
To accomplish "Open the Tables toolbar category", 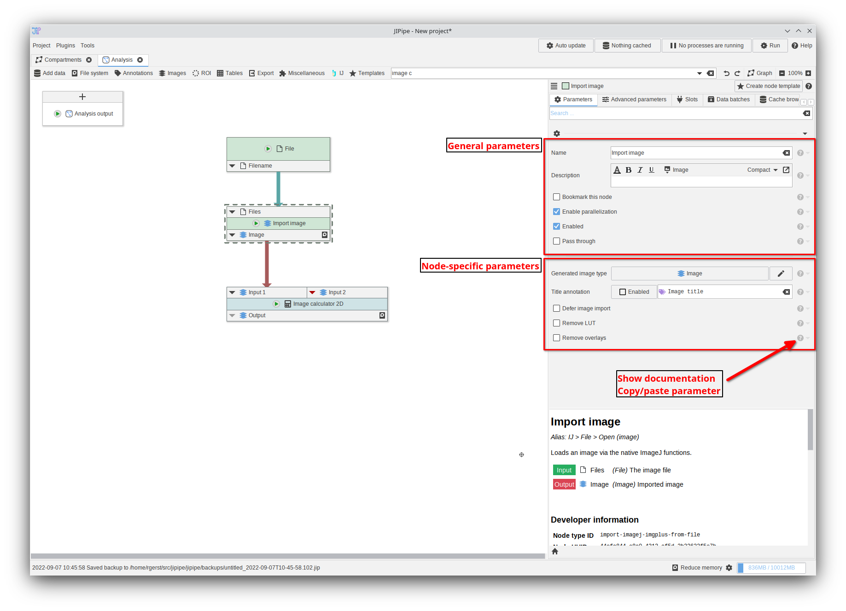I will point(230,73).
